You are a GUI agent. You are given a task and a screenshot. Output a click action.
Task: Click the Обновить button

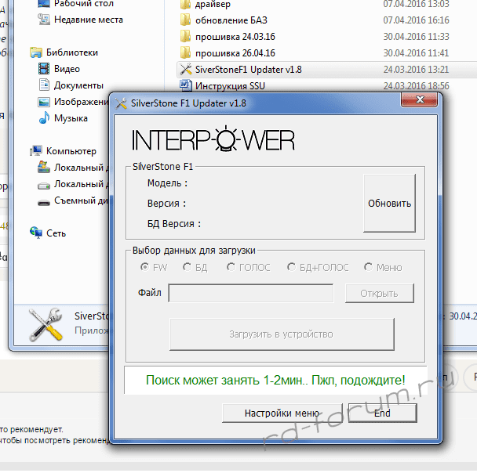(390, 203)
